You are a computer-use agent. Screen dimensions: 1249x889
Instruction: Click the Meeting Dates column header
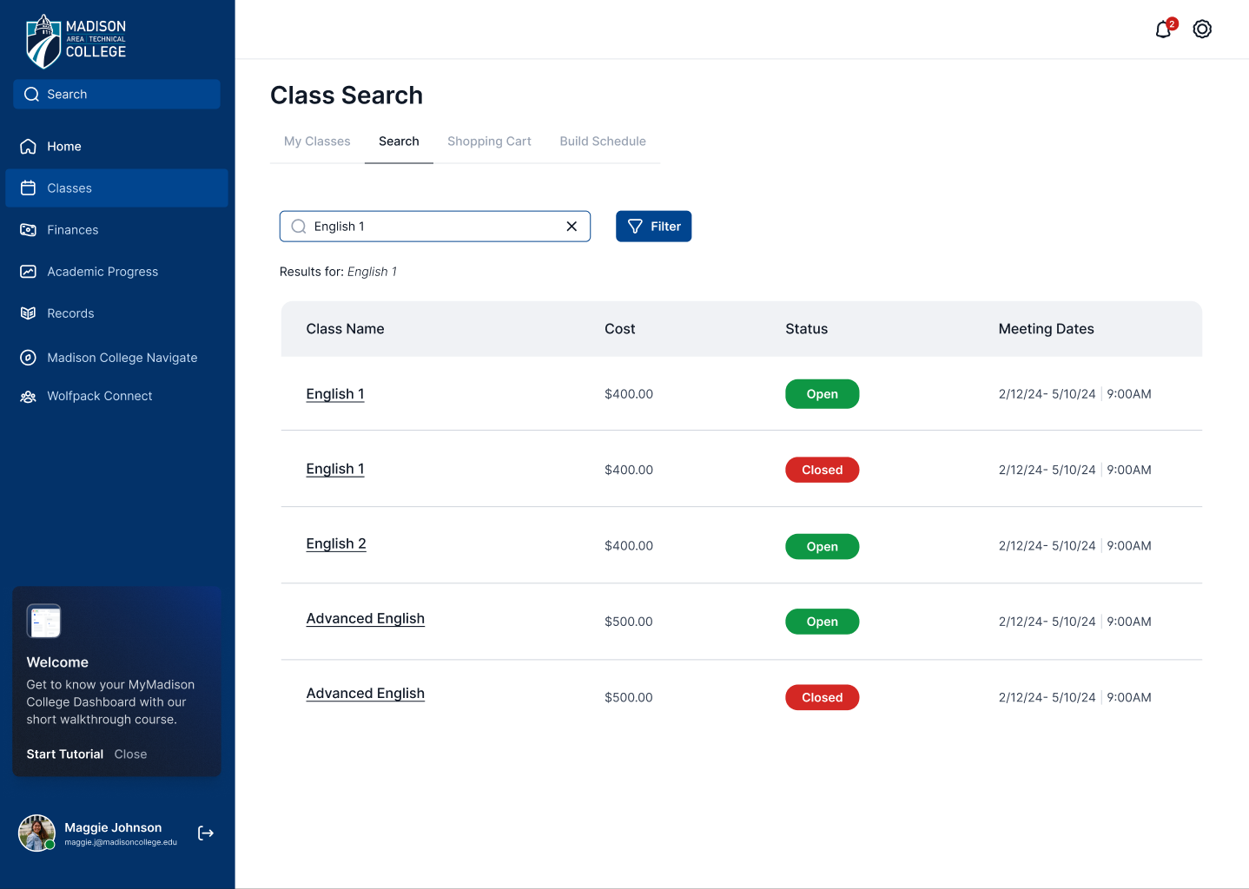click(x=1046, y=329)
